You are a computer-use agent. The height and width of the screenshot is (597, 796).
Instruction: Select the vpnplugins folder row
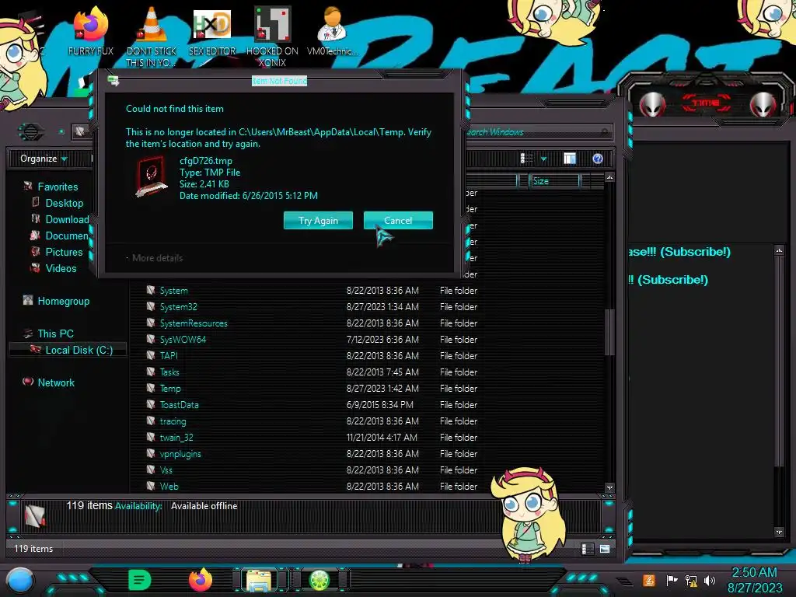[x=365, y=453]
